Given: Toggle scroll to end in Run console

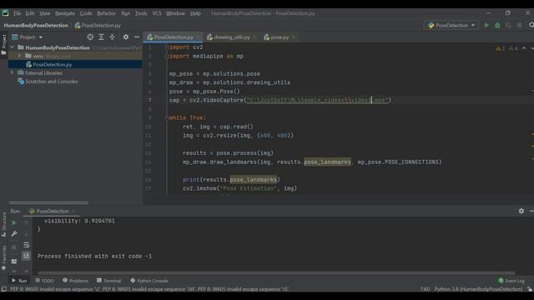Looking at the screenshot, I should tap(26, 256).
